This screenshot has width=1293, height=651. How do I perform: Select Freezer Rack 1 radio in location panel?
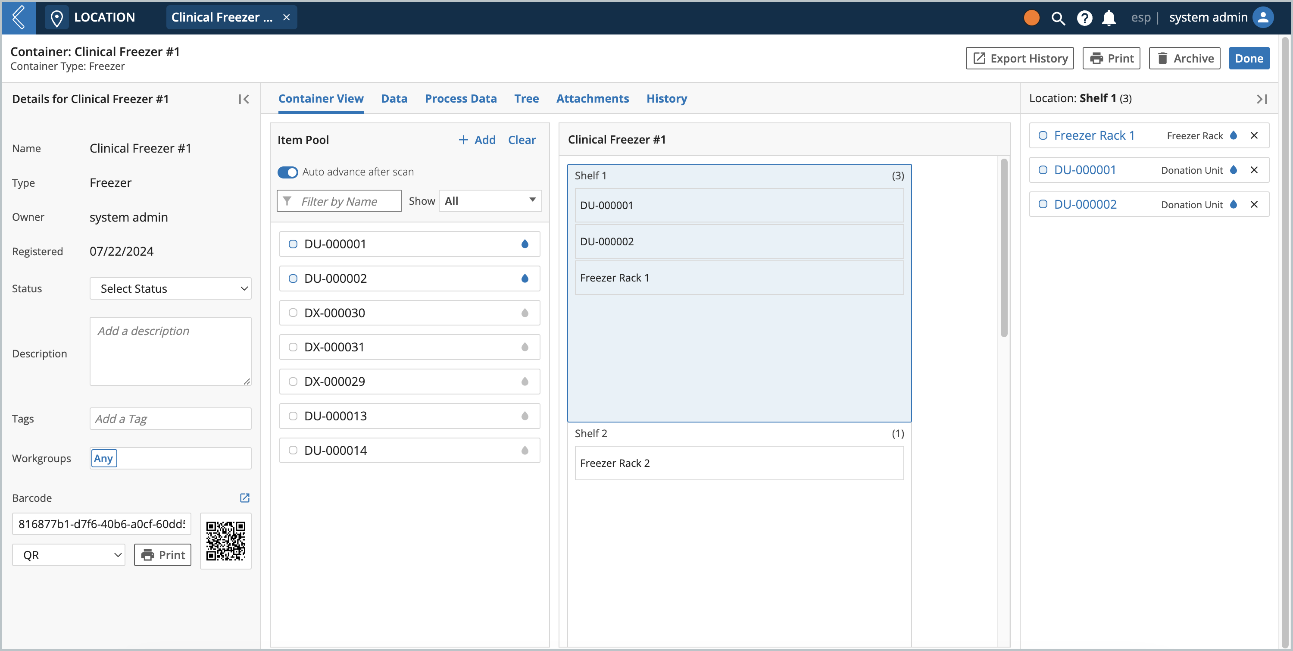pos(1043,135)
